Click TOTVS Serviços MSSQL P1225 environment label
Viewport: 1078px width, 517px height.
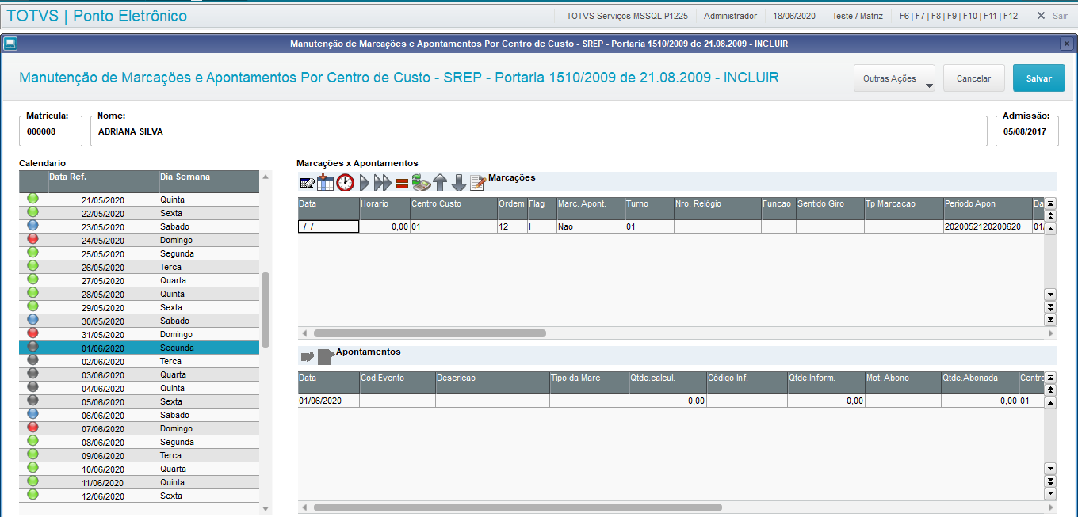pyautogui.click(x=627, y=16)
